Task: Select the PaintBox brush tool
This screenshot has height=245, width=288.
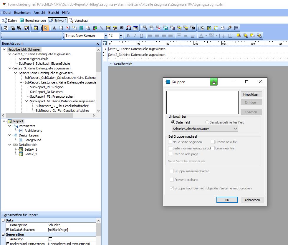Action: [229, 28]
